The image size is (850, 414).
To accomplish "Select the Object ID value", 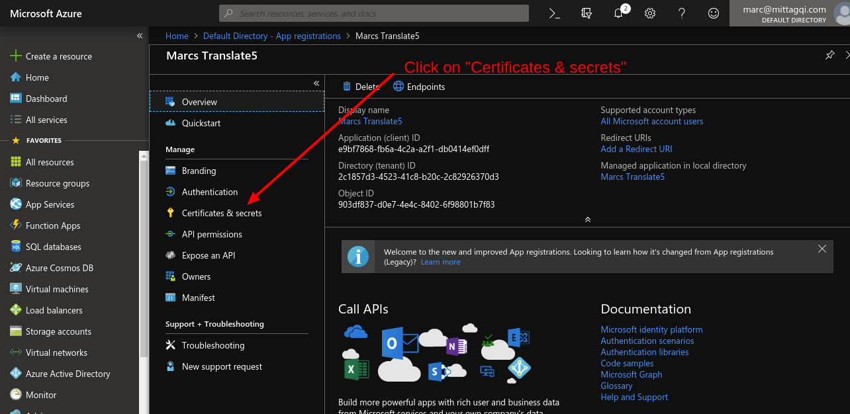I will click(416, 205).
